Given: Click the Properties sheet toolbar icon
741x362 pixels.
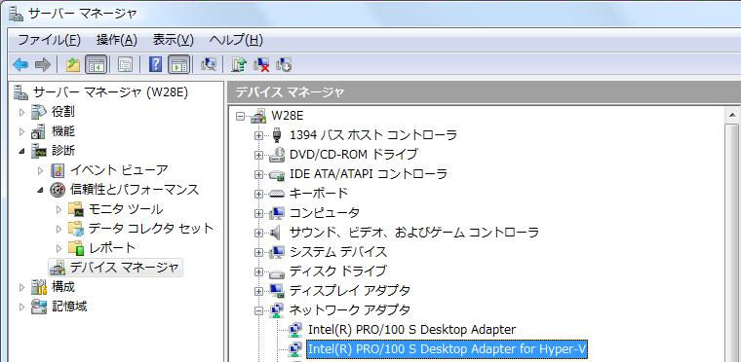Looking at the screenshot, I should tap(125, 64).
